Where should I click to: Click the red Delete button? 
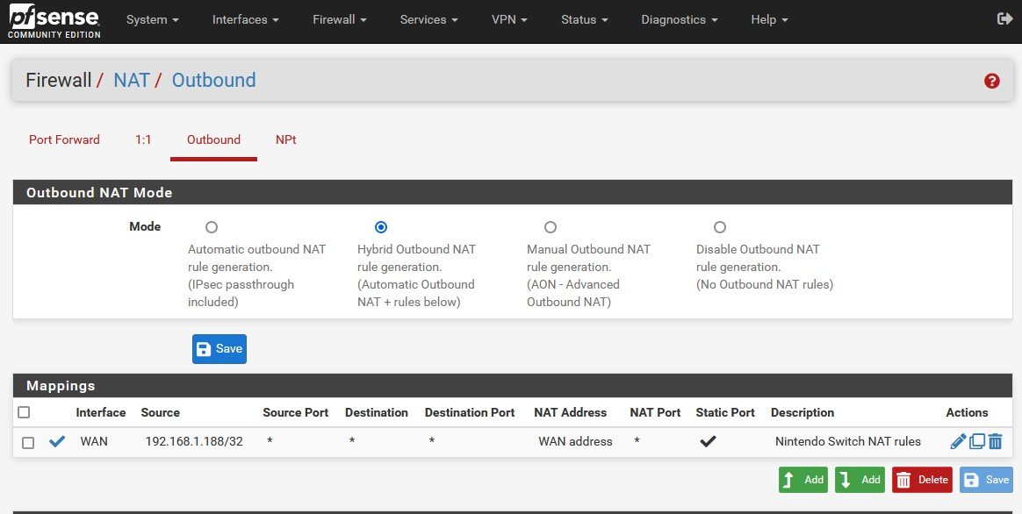pyautogui.click(x=922, y=480)
